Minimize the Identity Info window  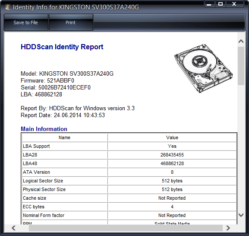[x=209, y=4]
